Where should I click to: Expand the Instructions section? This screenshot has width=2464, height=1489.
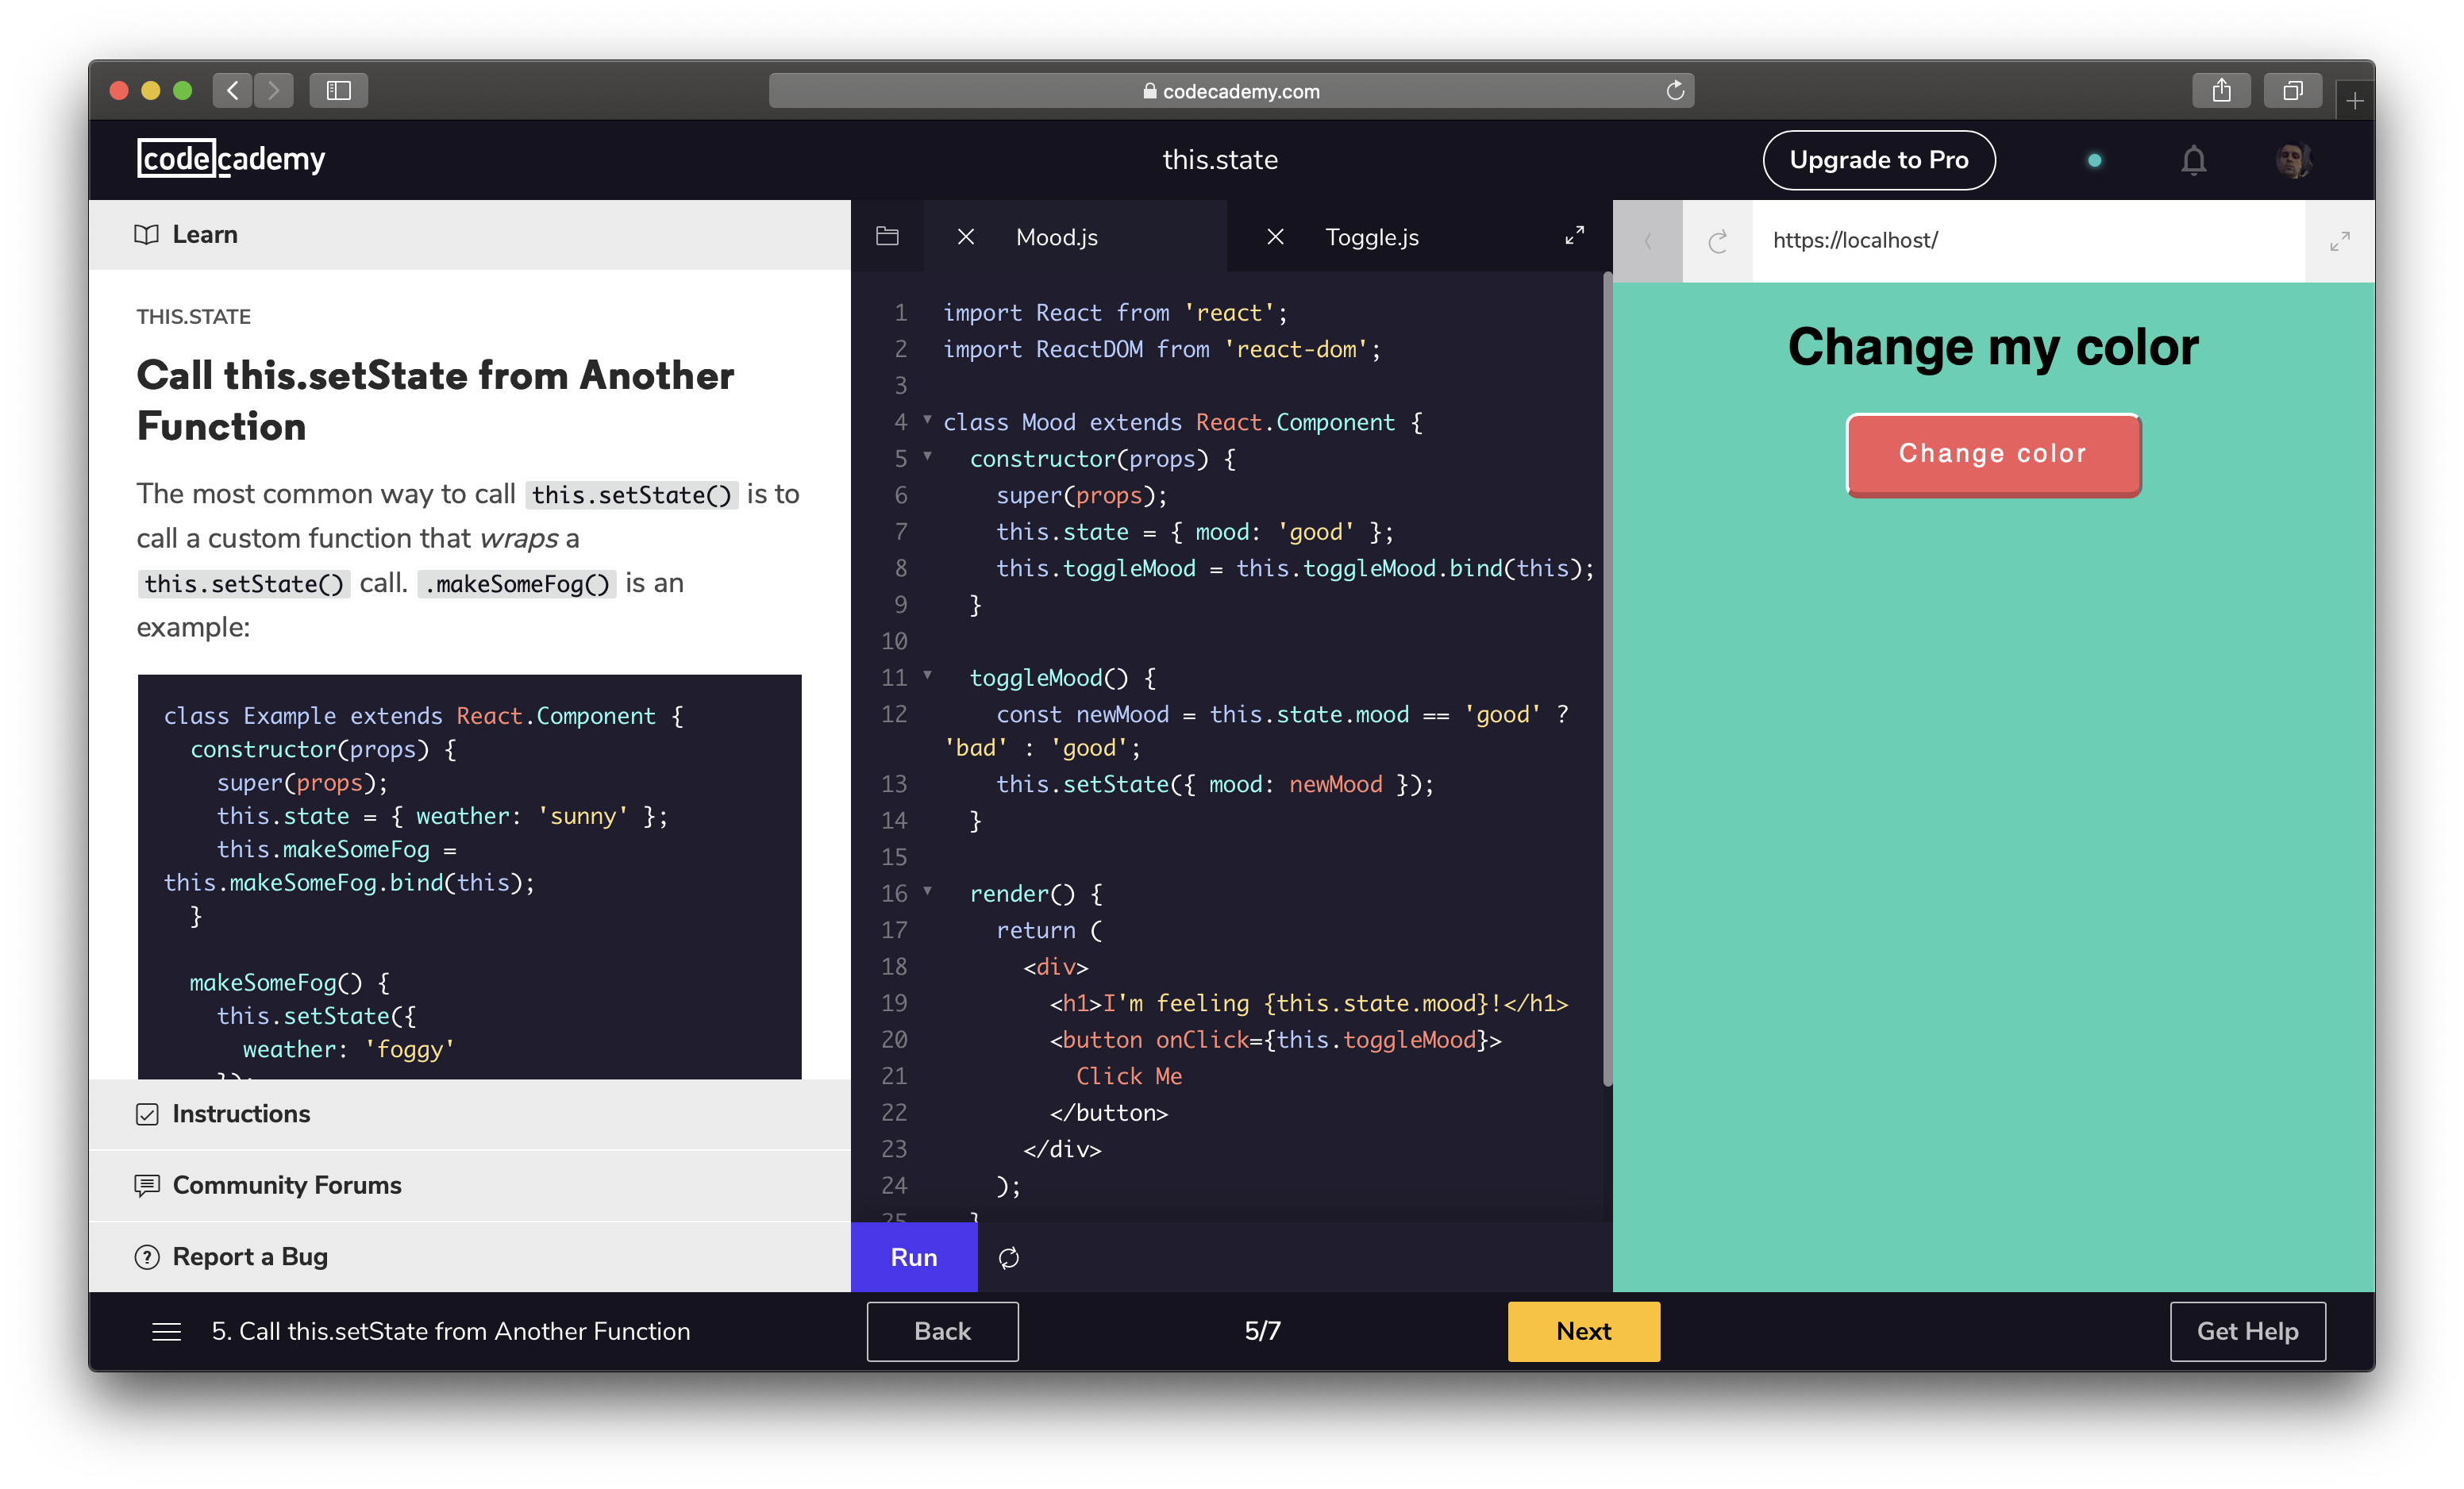[x=241, y=1114]
